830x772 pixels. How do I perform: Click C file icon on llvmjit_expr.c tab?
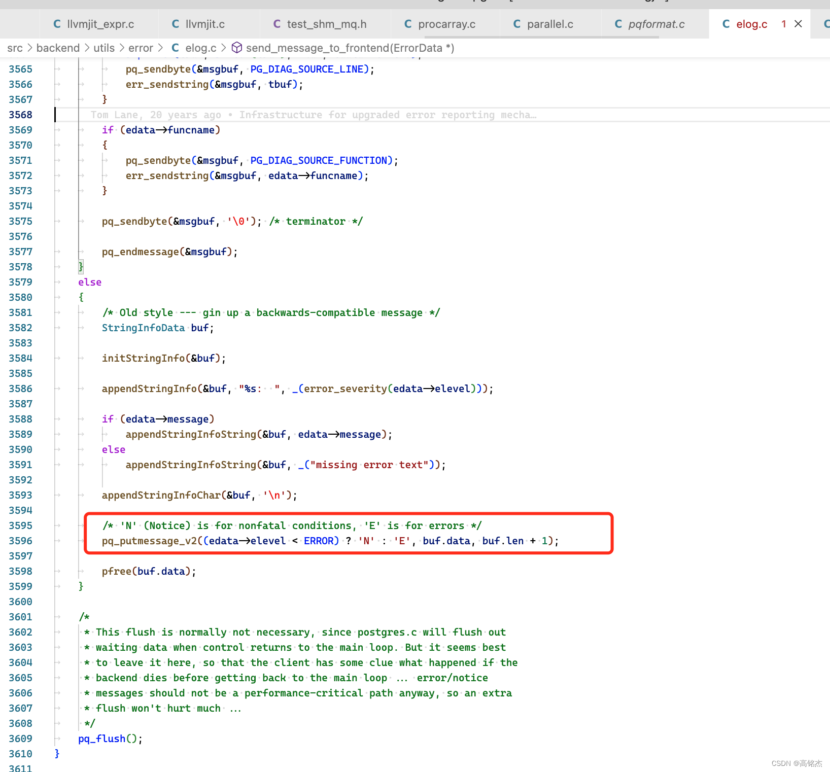coord(57,24)
